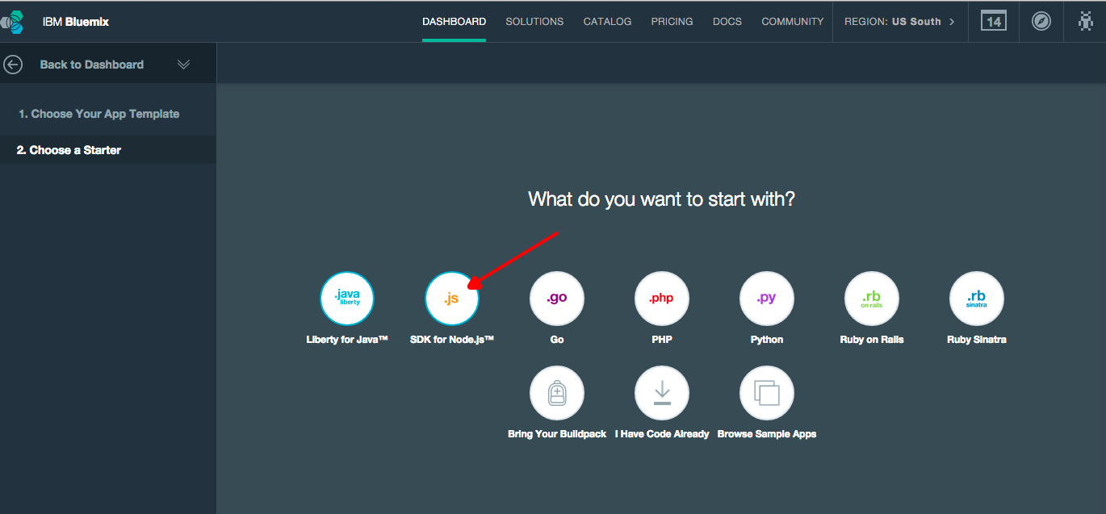Image resolution: width=1106 pixels, height=514 pixels.
Task: Click the Python label text
Action: pos(767,340)
